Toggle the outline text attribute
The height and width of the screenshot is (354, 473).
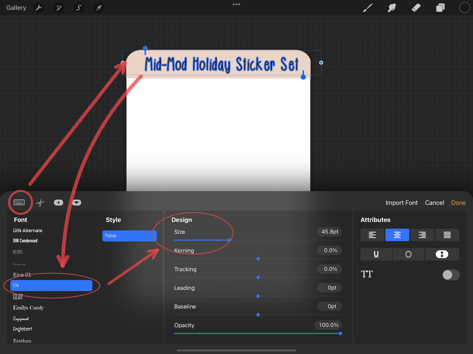408,254
